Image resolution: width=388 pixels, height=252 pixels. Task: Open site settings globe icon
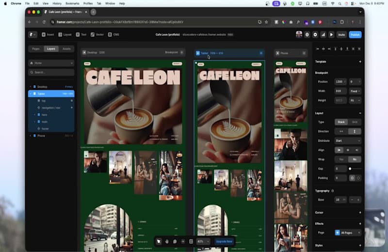[307, 34]
